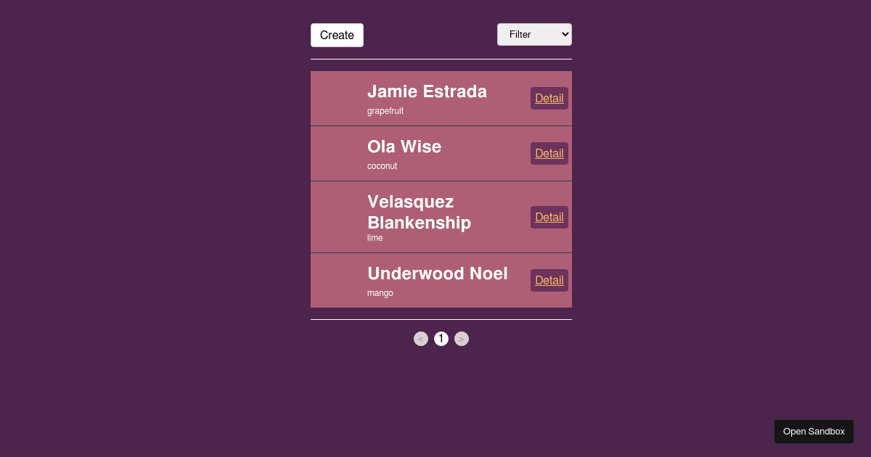Go to previous page arrow
The image size is (871, 457).
tap(421, 339)
